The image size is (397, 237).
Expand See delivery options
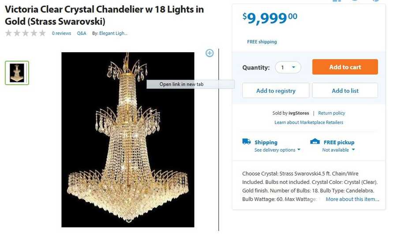[x=277, y=150]
